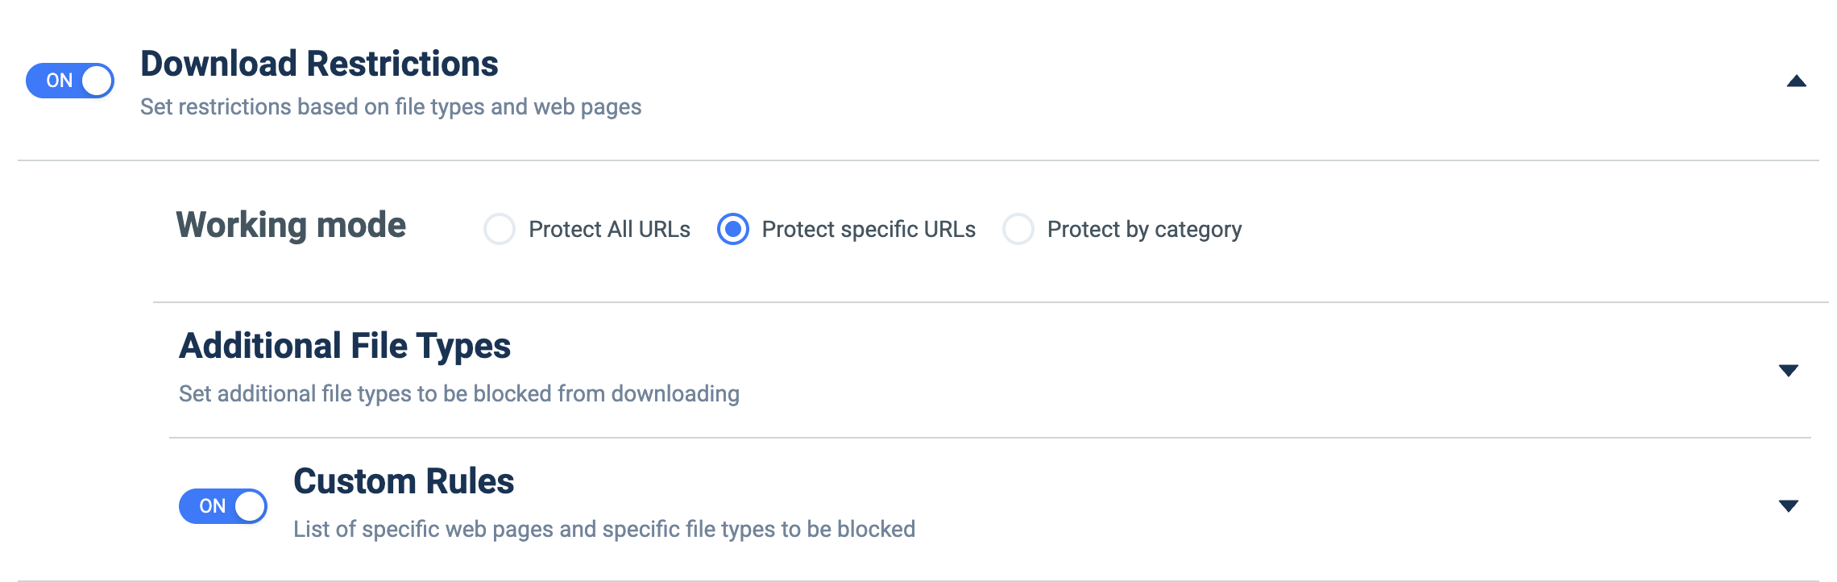Viewport: 1837px width, 582px height.
Task: Click 'List of specific web pages' description
Action: point(604,529)
